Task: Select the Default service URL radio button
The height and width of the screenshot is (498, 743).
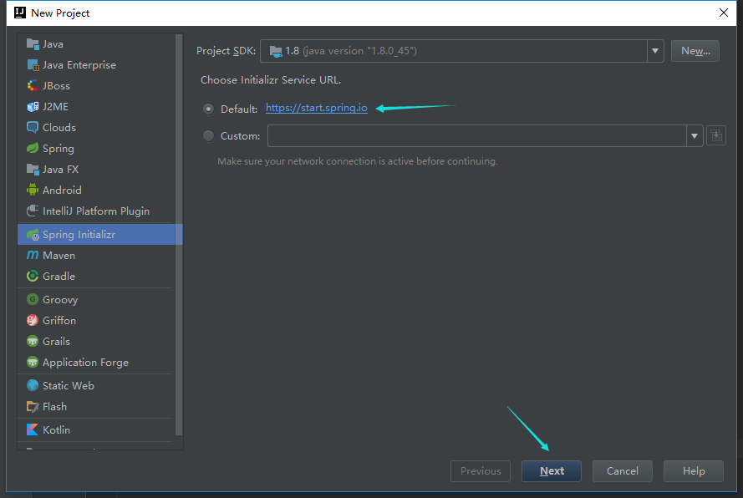Action: point(208,109)
